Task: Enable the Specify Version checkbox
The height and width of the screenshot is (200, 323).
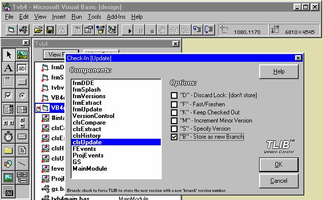Action: coord(174,129)
